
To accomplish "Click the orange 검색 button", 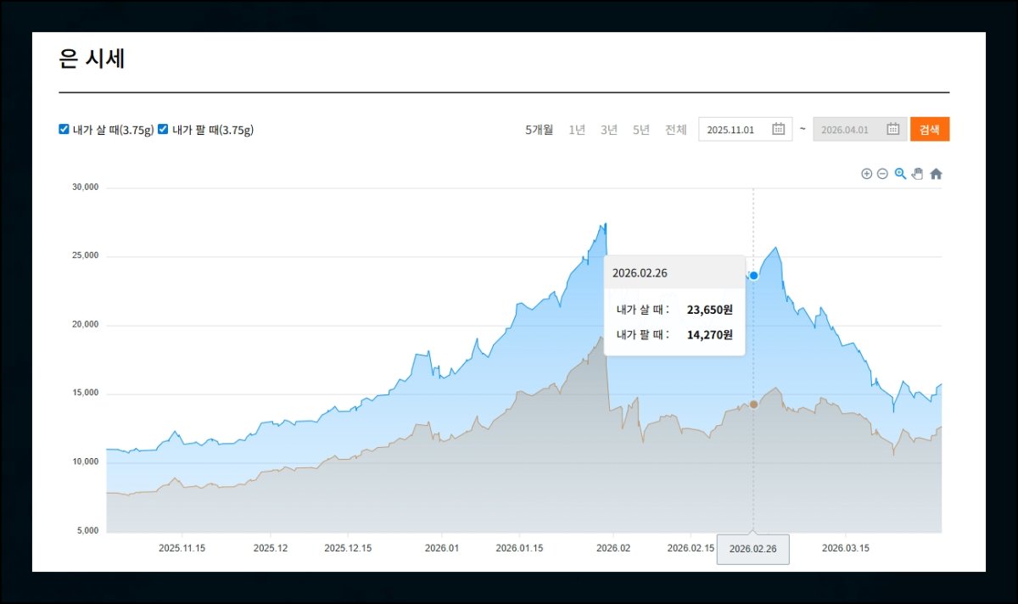I will (930, 129).
